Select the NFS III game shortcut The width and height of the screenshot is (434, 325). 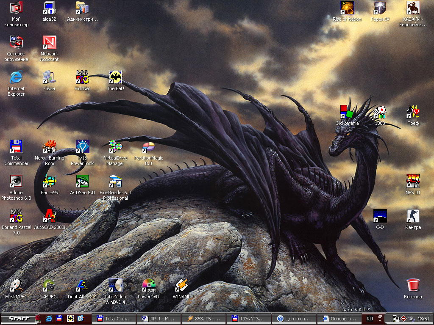pyautogui.click(x=413, y=181)
